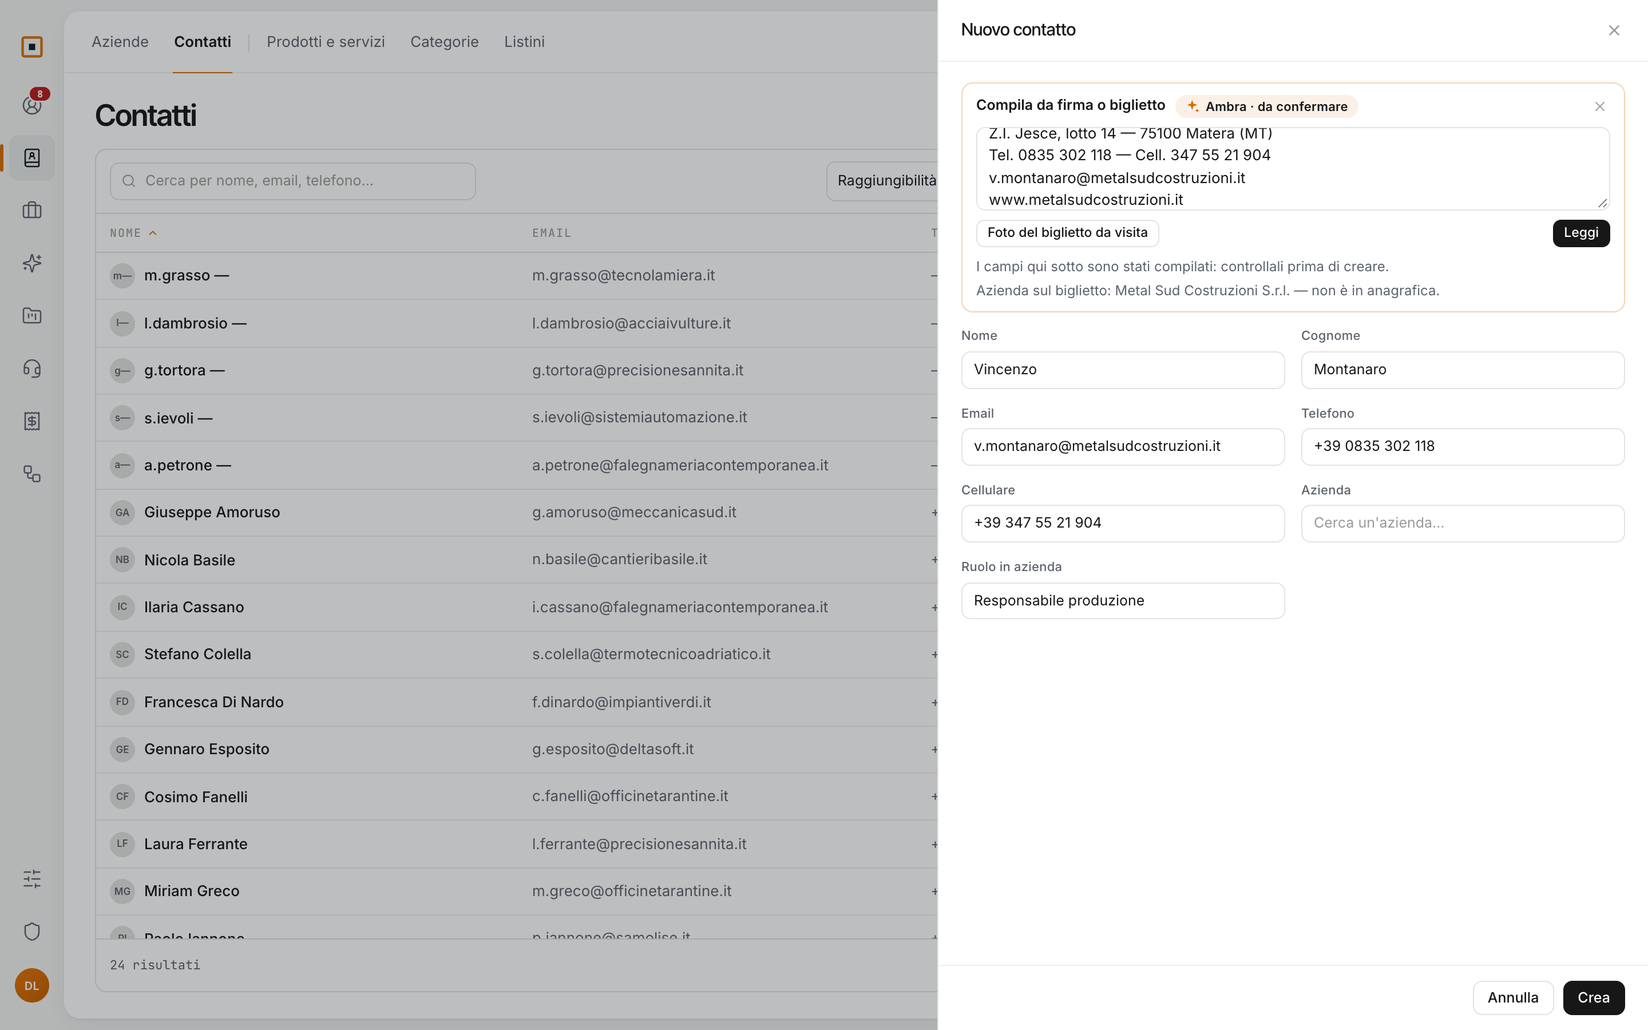This screenshot has height=1030, width=1648.
Task: Open the invoice receipt sidebar icon
Action: pos(32,421)
